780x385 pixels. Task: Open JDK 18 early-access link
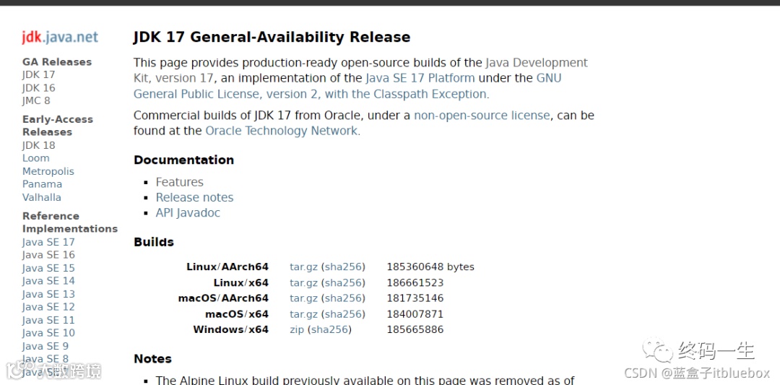pos(38,145)
